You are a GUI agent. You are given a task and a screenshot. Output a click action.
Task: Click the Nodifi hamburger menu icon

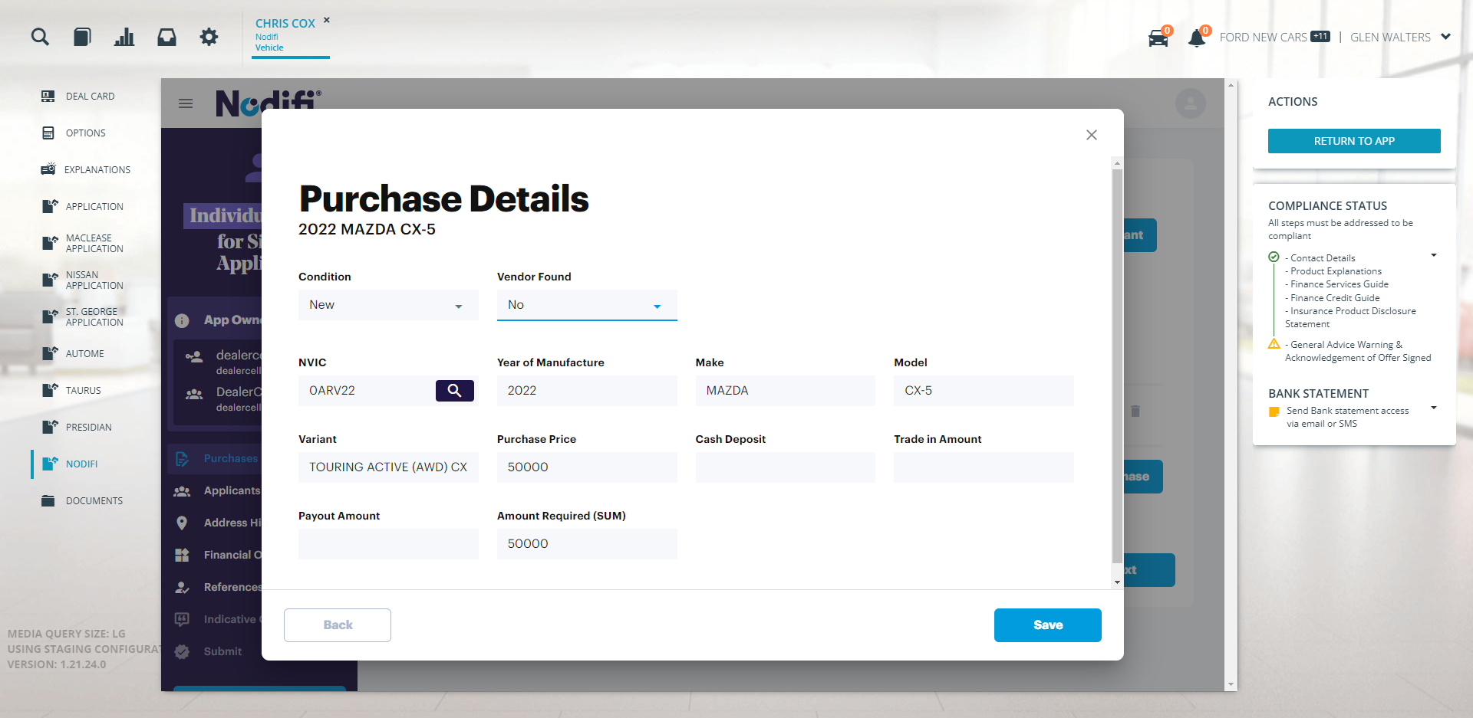(186, 103)
